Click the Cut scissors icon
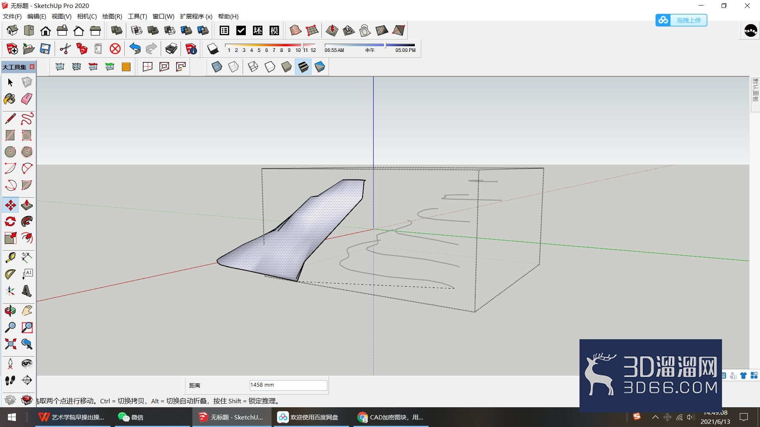This screenshot has width=760, height=427. (65, 49)
